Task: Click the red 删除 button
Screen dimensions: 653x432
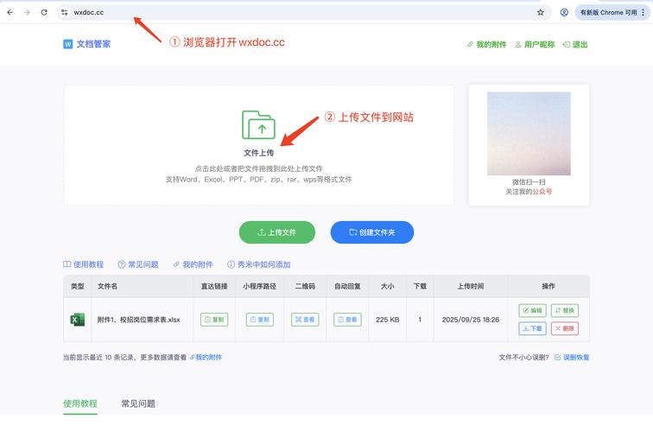Action: click(565, 328)
